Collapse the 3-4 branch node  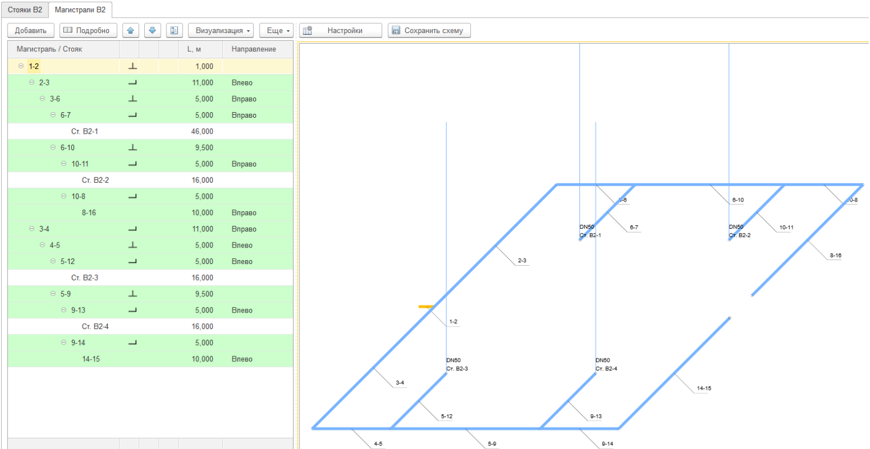click(x=32, y=229)
